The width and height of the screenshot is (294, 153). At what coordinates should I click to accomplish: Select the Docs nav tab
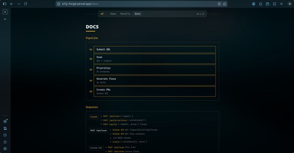tap(138, 14)
